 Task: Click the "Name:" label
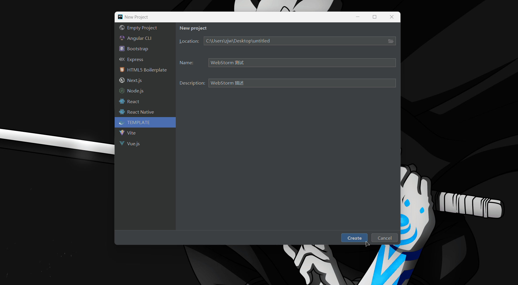point(186,62)
